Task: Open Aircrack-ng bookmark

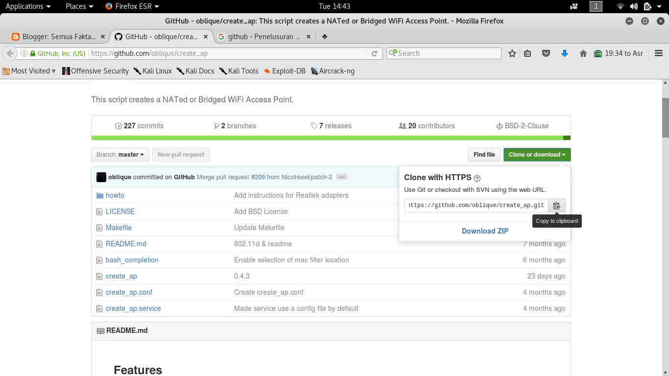Action: pos(333,71)
